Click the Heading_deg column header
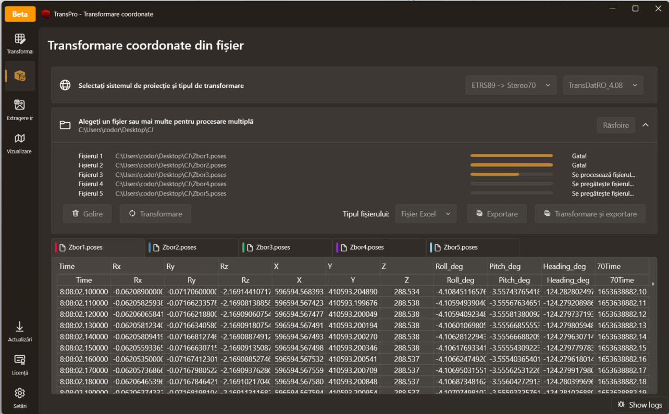669x414 pixels. pyautogui.click(x=568, y=266)
